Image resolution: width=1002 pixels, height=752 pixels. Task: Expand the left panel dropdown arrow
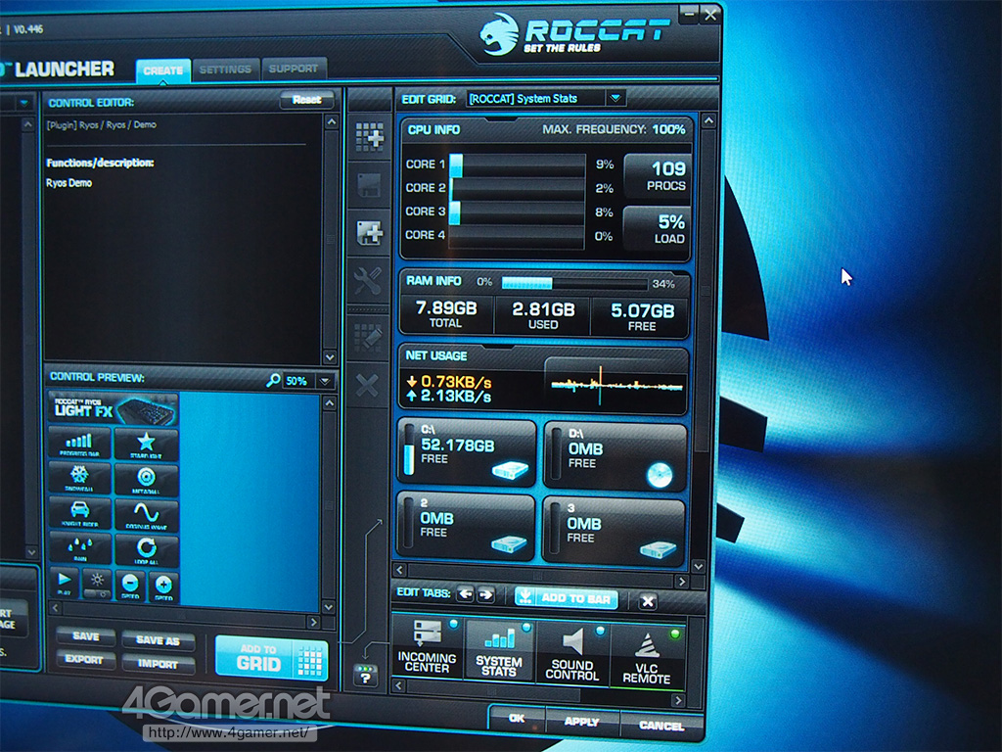(23, 102)
